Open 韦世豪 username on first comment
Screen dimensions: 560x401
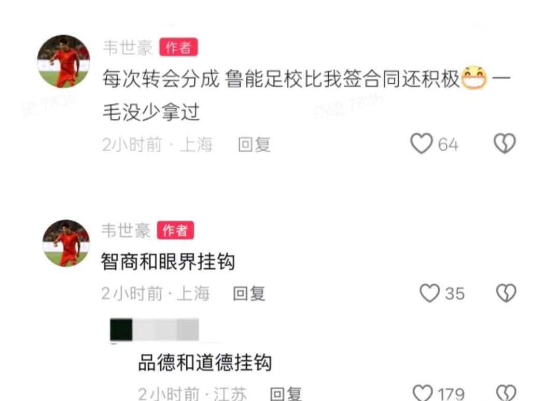click(128, 48)
